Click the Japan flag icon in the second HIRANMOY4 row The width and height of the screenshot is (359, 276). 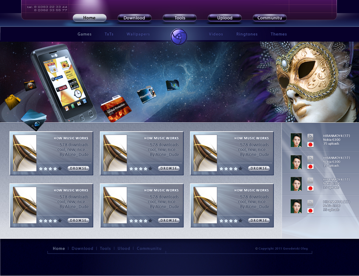click(310, 167)
